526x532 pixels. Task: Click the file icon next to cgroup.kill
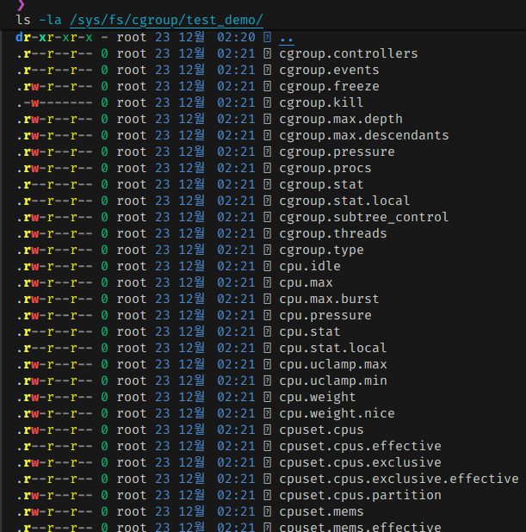tap(267, 103)
